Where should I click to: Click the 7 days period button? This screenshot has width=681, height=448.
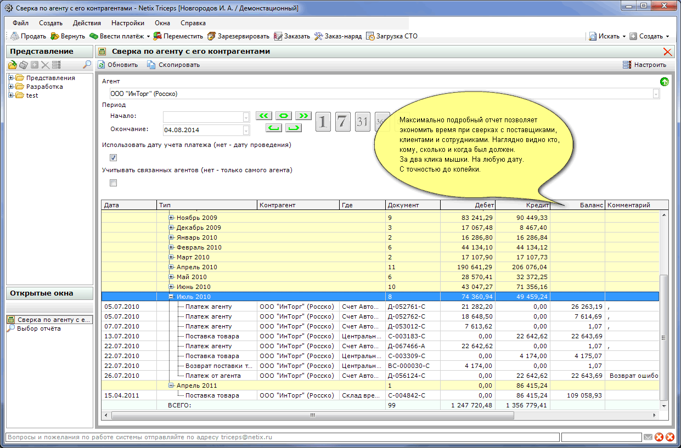point(343,121)
